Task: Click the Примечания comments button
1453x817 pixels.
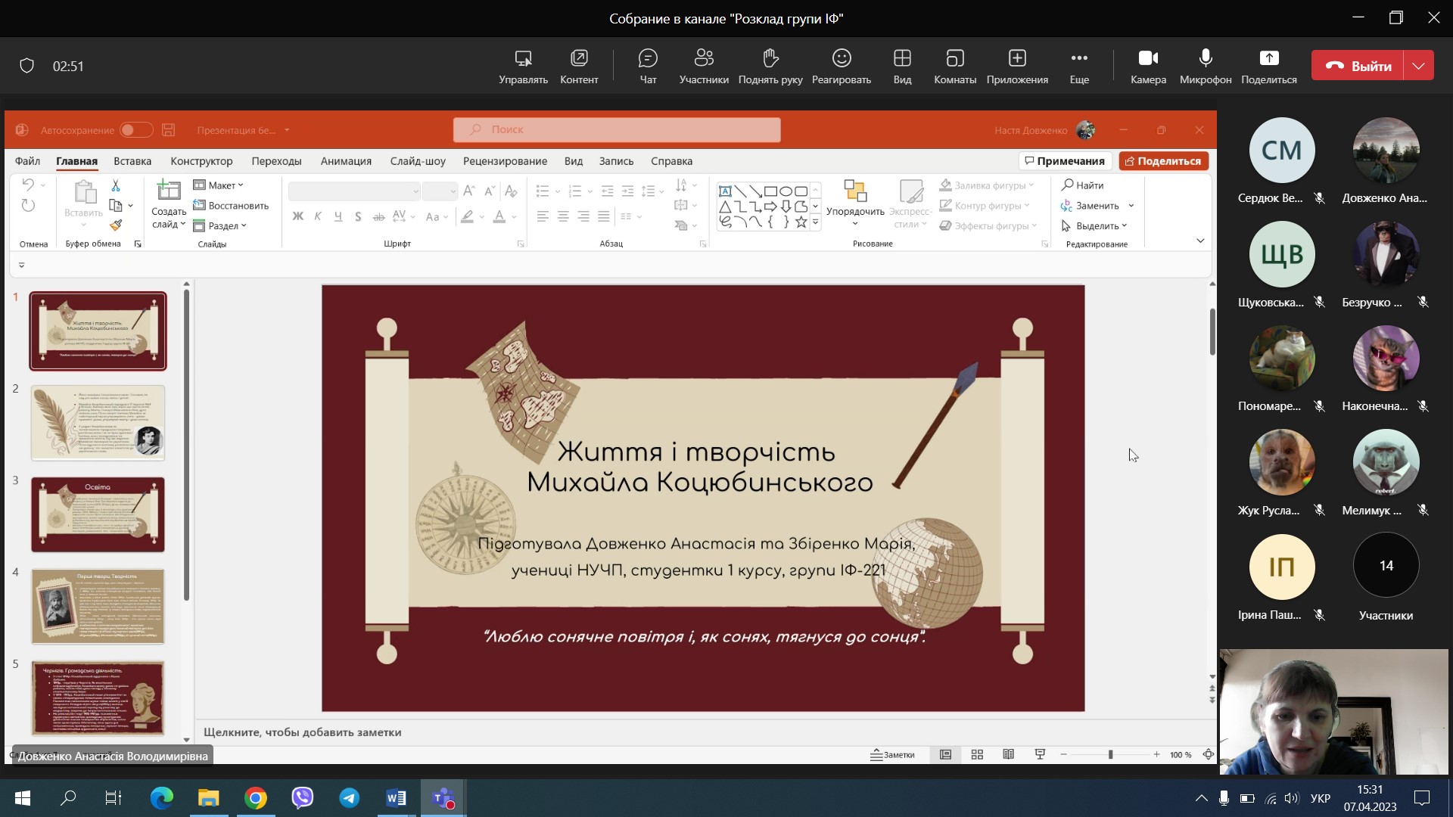Action: [1064, 161]
